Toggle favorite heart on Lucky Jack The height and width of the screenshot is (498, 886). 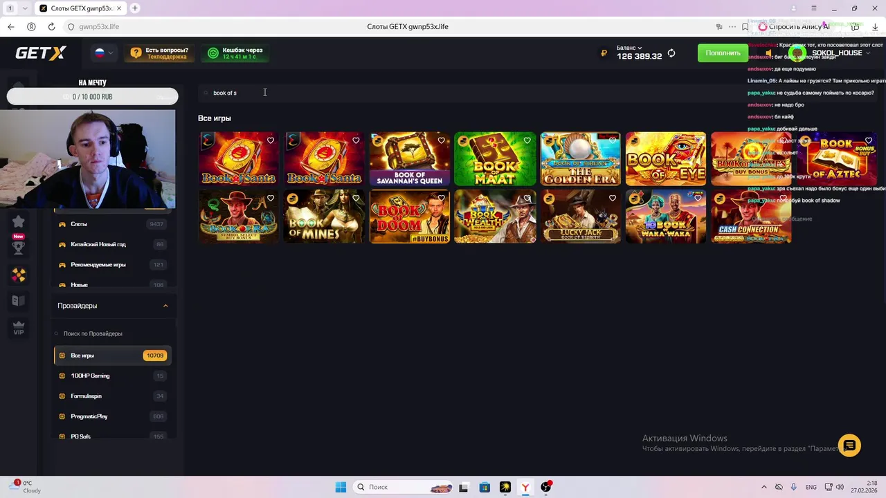613,198
